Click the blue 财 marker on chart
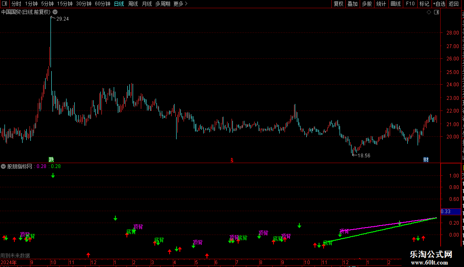The width and height of the screenshot is (464, 267). point(426,159)
